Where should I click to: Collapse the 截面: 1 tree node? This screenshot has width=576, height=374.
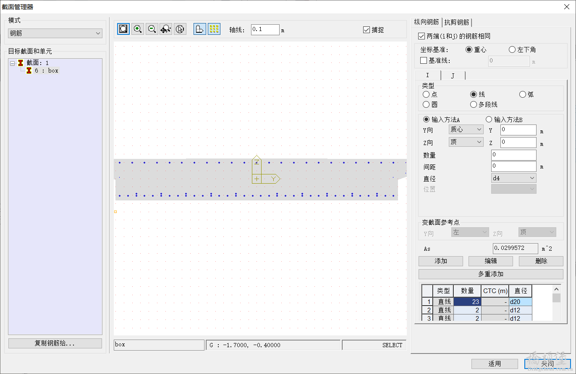point(13,63)
